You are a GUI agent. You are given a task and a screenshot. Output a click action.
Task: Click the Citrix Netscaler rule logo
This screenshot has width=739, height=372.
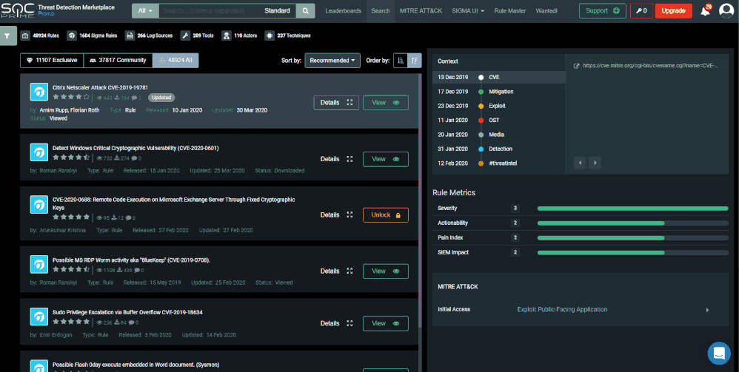tap(39, 92)
